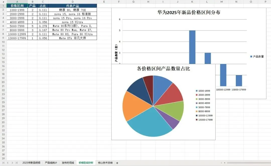Select product count cell showing 3
Screen dimensions: 271x166
(x=32, y=30)
